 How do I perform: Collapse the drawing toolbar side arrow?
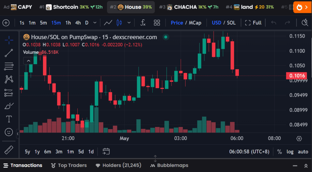[17, 134]
